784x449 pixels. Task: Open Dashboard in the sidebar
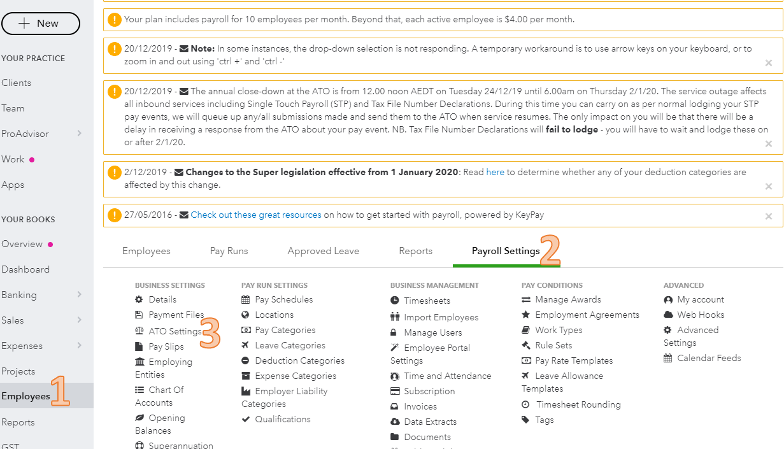pos(25,269)
